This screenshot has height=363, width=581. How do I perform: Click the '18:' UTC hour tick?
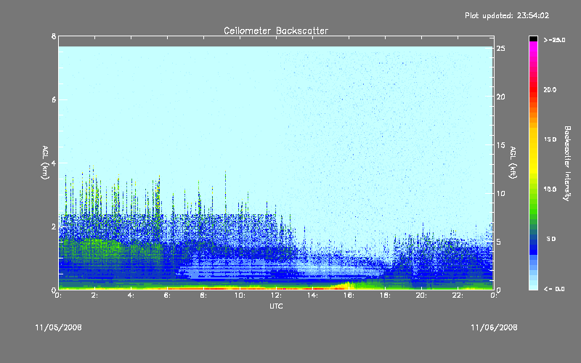point(385,295)
